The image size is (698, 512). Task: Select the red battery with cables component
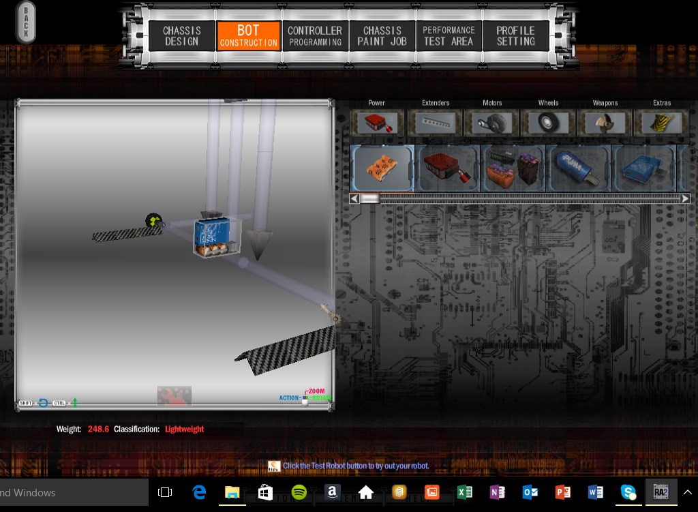(447, 168)
